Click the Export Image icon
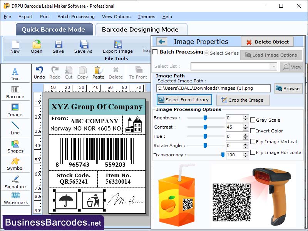The height and width of the screenshot is (231, 308). pos(118,44)
